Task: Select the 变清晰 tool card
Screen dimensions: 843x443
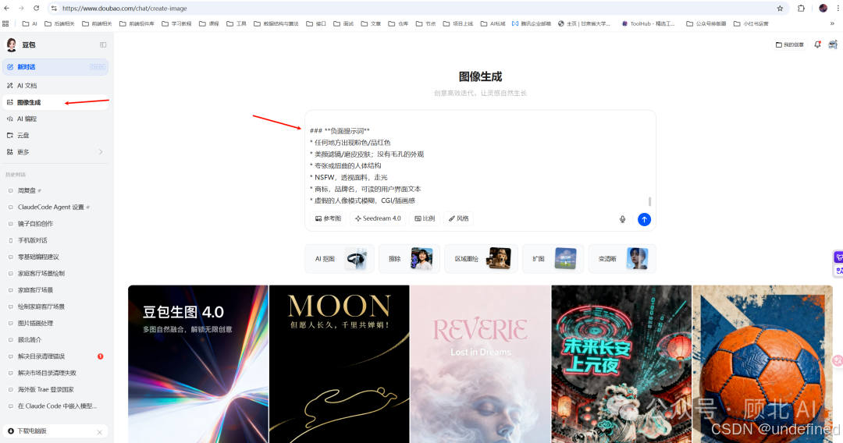Action: click(622, 259)
